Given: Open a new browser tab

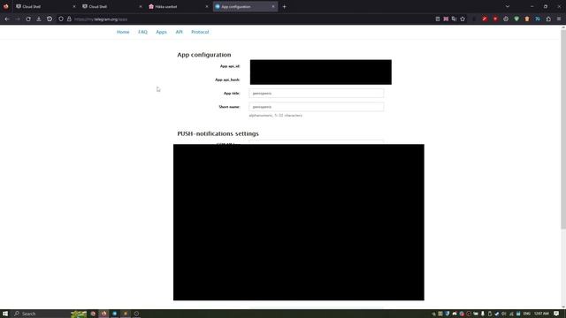Looking at the screenshot, I should click(285, 6).
